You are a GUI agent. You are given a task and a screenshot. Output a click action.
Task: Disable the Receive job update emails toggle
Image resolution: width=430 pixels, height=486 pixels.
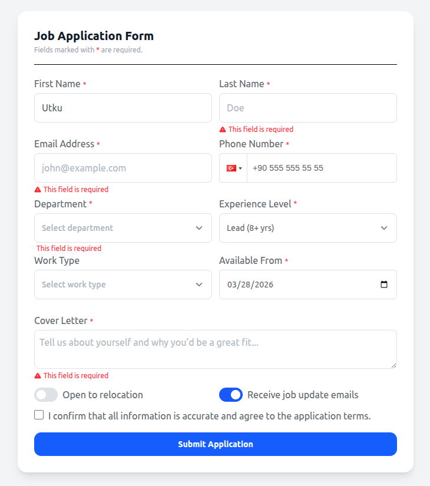[231, 395]
